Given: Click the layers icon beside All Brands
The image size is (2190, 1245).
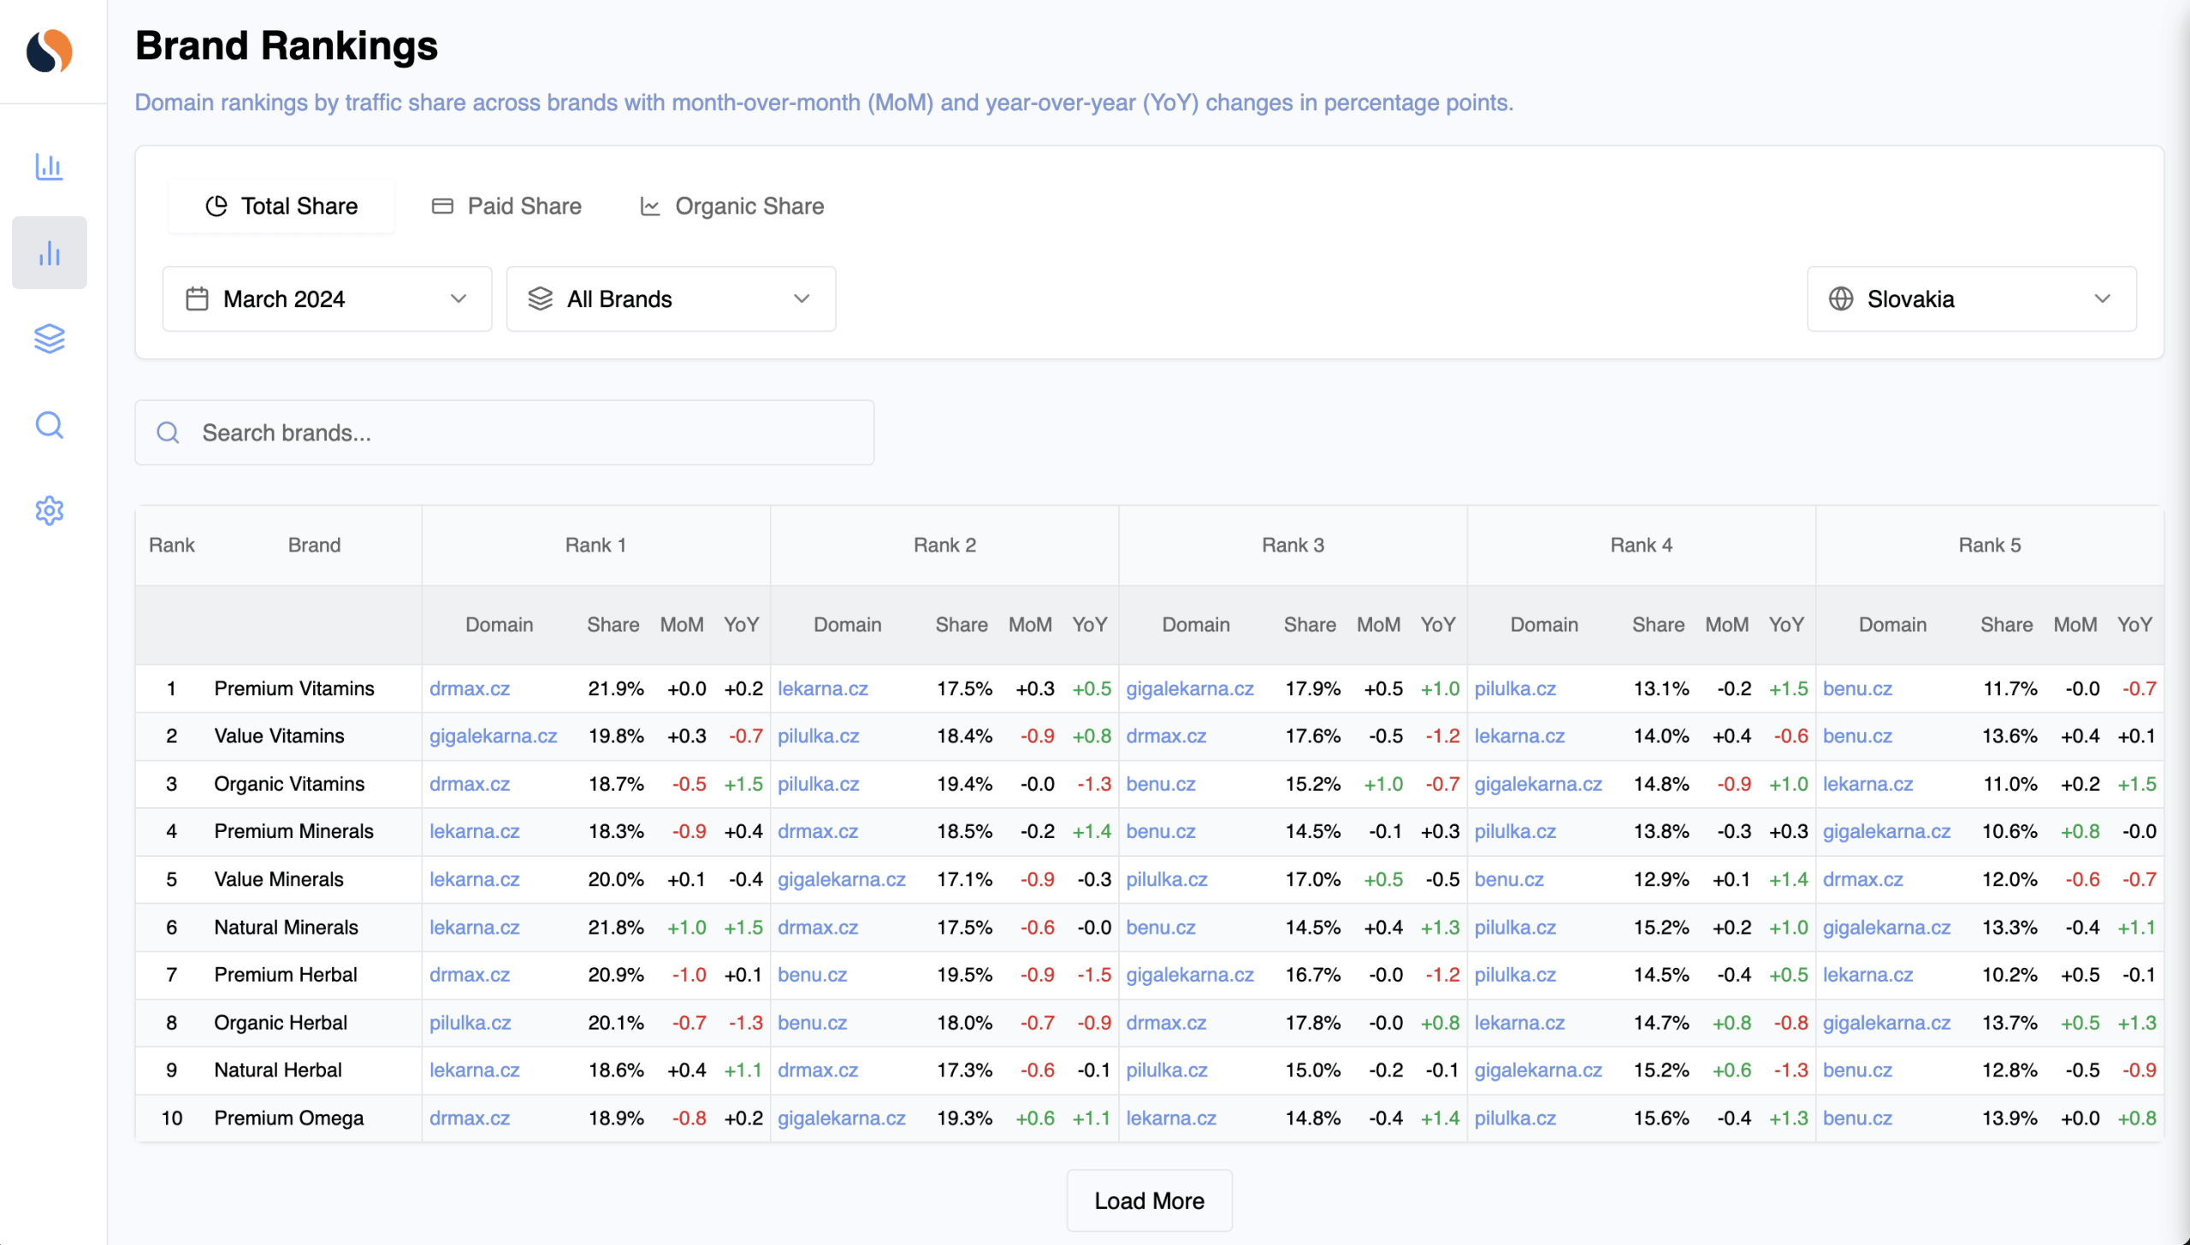Looking at the screenshot, I should click(x=541, y=299).
